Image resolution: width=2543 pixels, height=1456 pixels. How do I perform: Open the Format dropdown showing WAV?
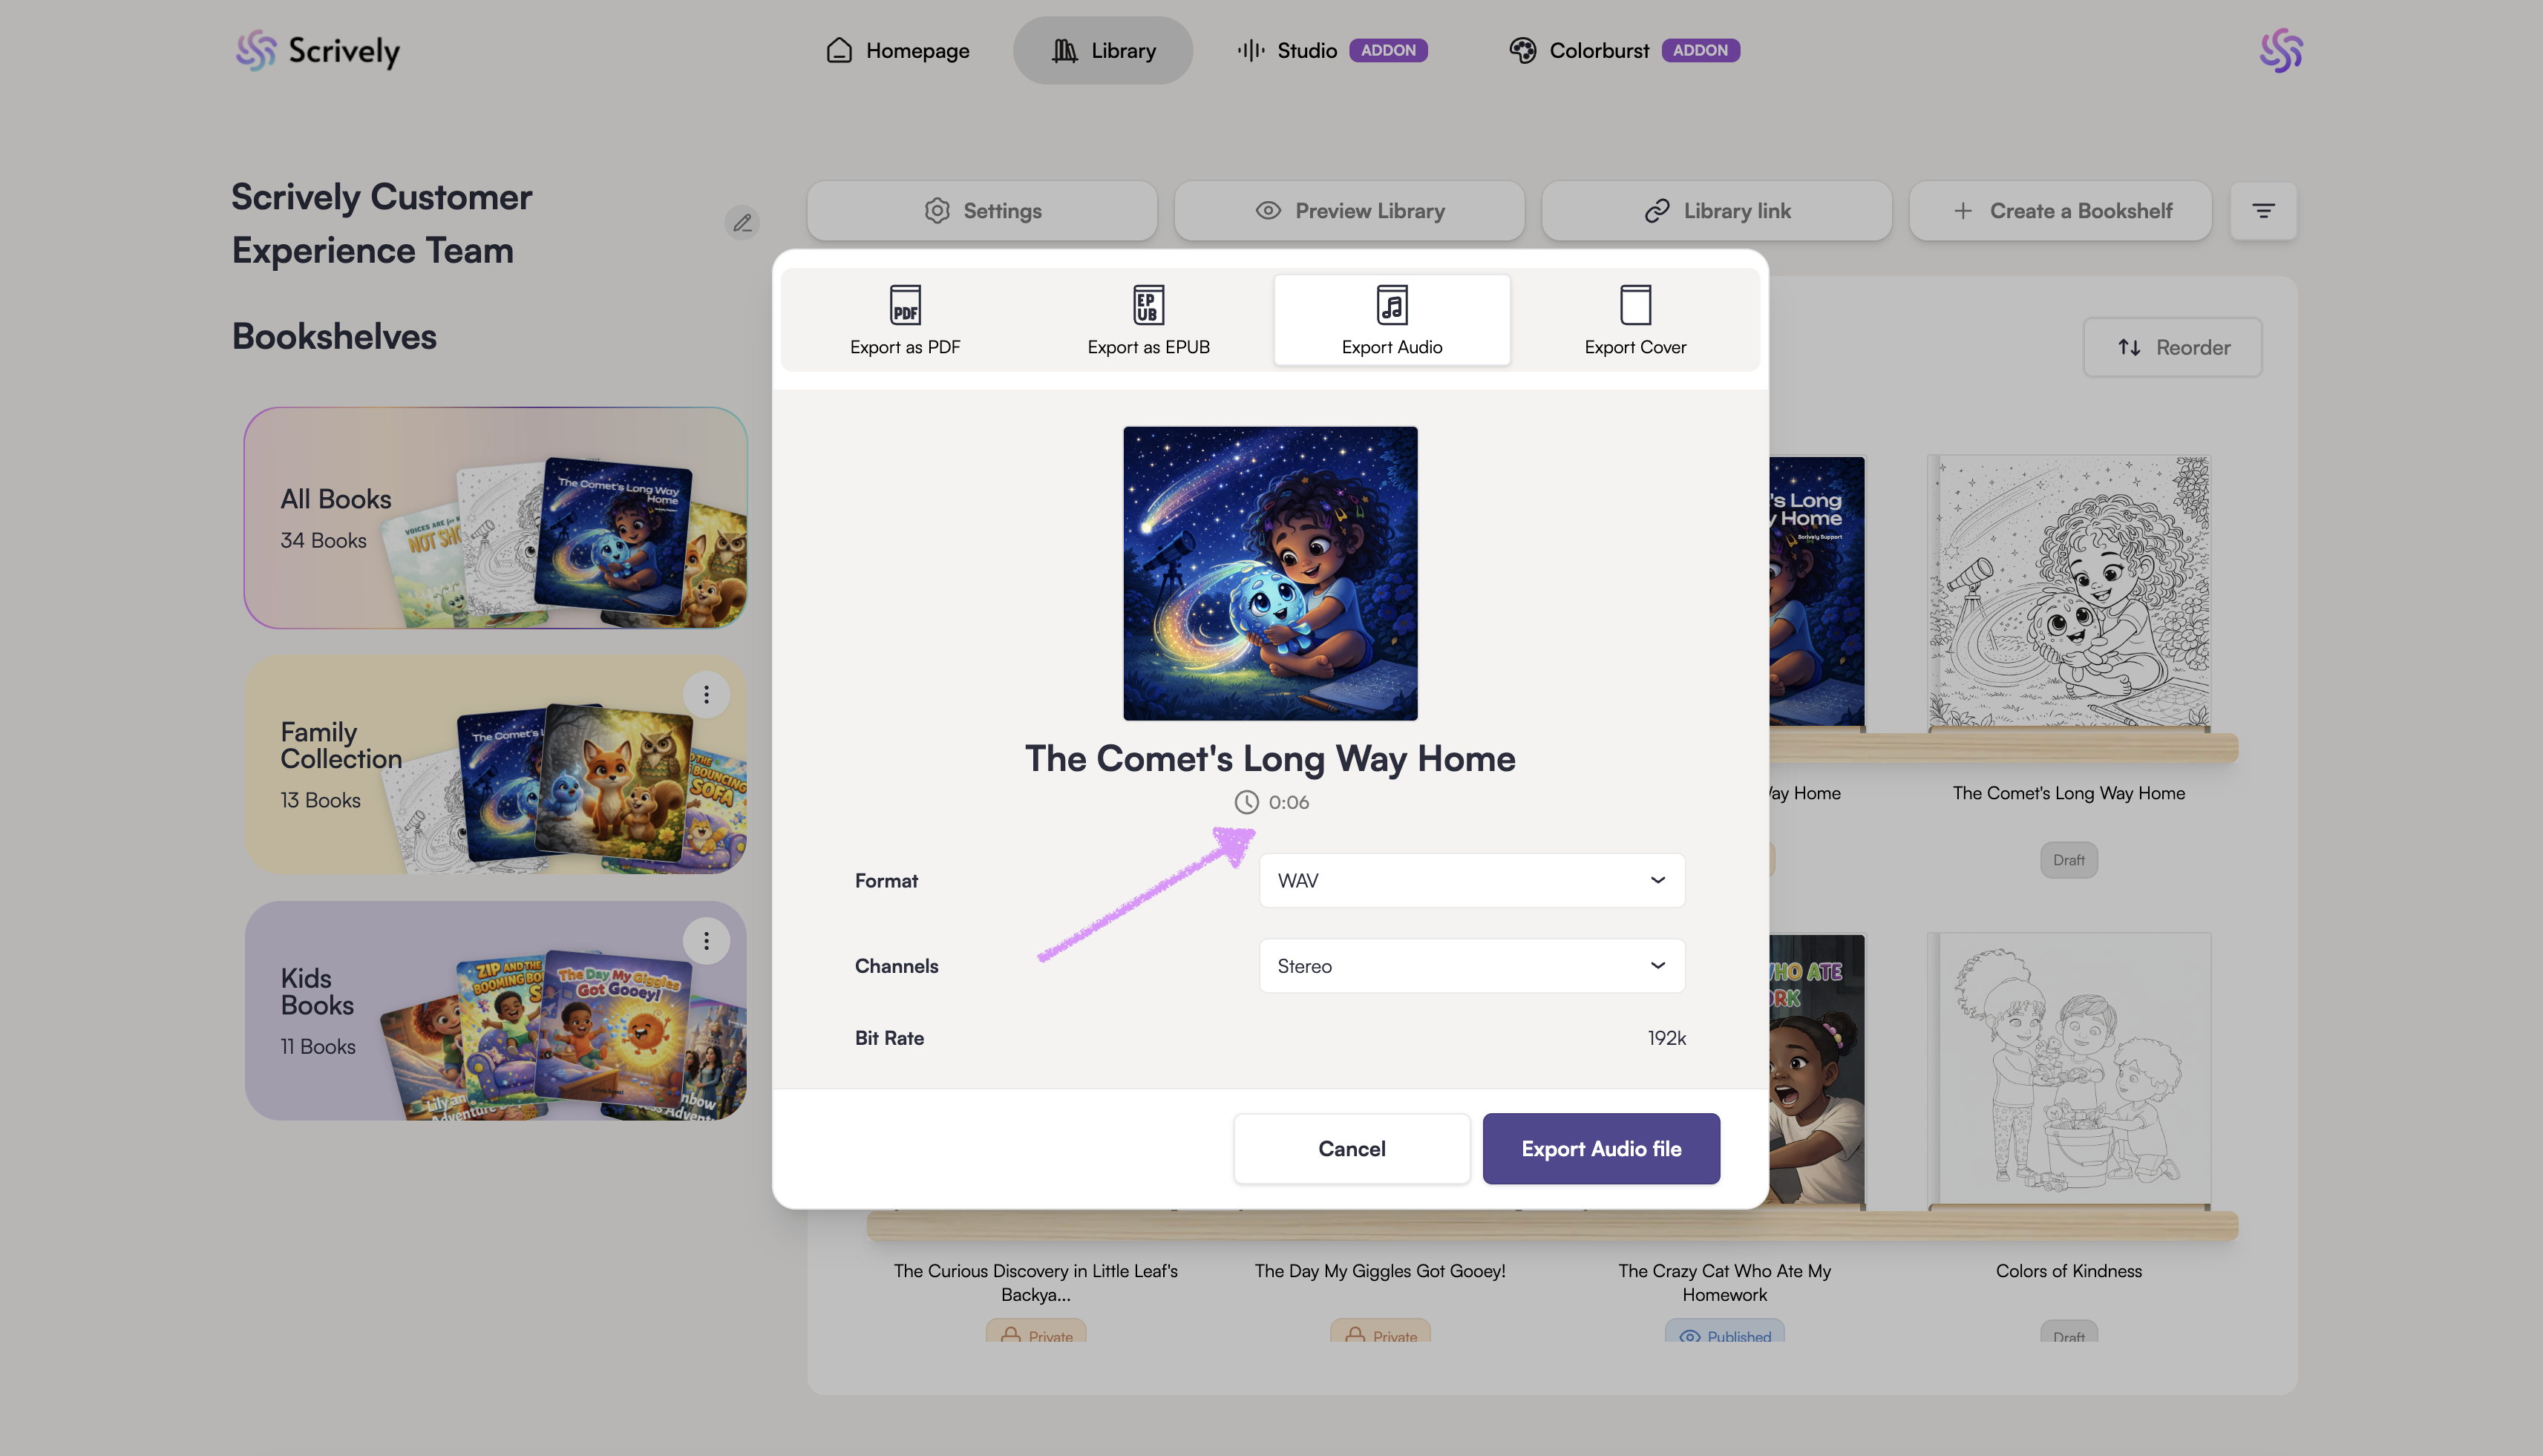[x=1471, y=880]
